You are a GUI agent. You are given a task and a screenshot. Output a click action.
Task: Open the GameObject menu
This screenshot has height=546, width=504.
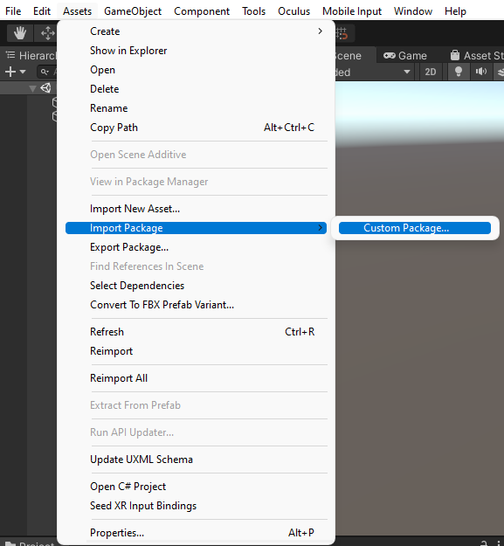[133, 11]
